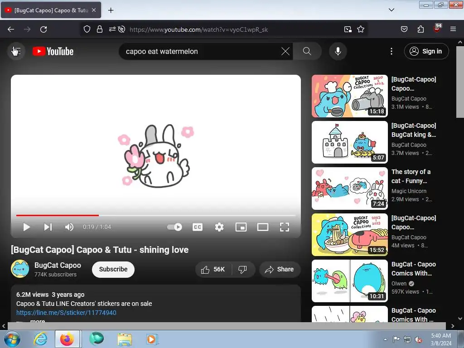
Task: Open the uBlock extension badge 94
Action: point(437,29)
